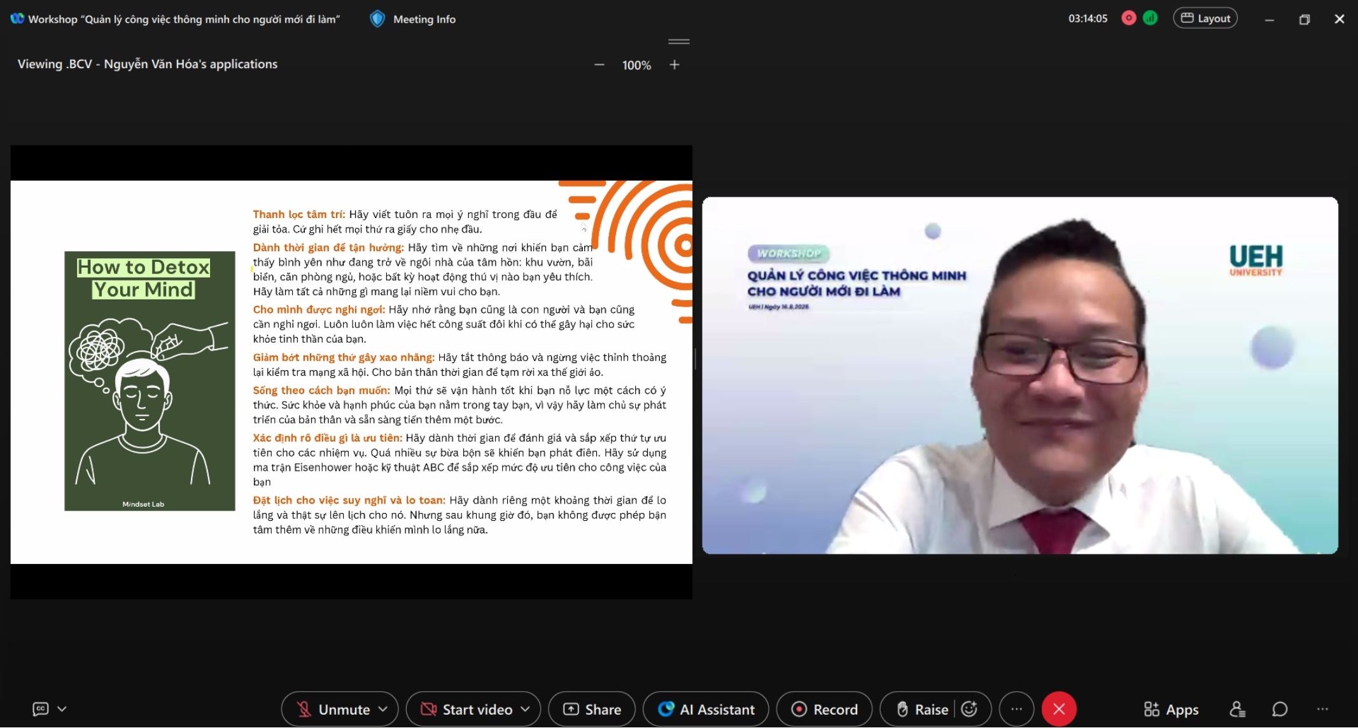1358x728 pixels.
Task: Zoom in shared content with plus
Action: pos(675,65)
